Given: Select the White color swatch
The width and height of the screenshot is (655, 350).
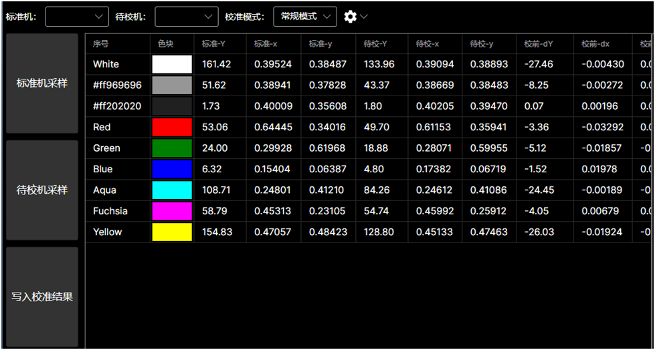Looking at the screenshot, I should 172,64.
